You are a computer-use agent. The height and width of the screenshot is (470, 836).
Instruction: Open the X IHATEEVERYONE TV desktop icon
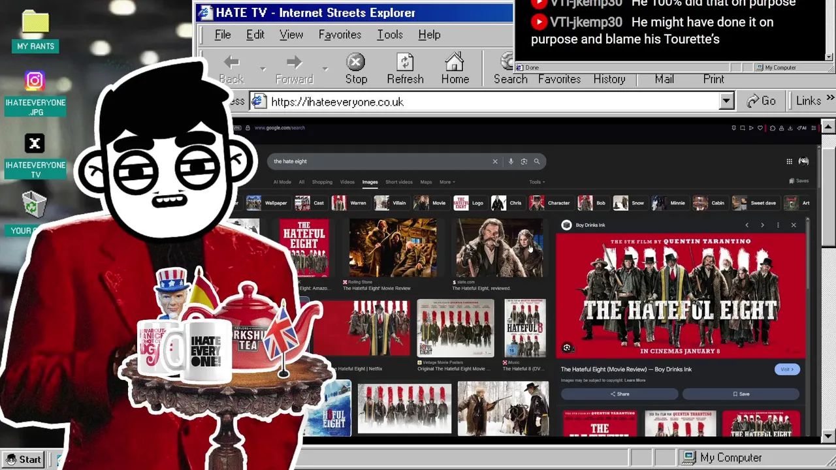click(35, 156)
